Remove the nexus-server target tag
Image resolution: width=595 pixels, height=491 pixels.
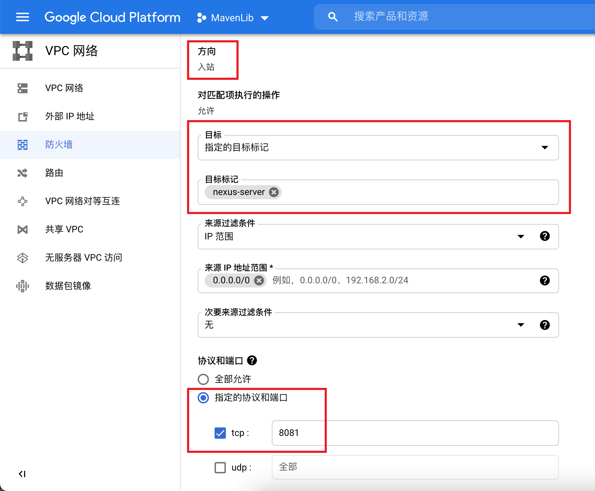tap(274, 192)
